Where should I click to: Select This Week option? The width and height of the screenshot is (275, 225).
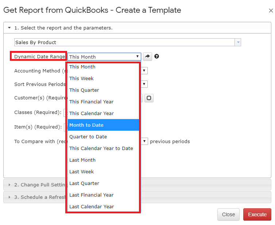click(x=103, y=78)
